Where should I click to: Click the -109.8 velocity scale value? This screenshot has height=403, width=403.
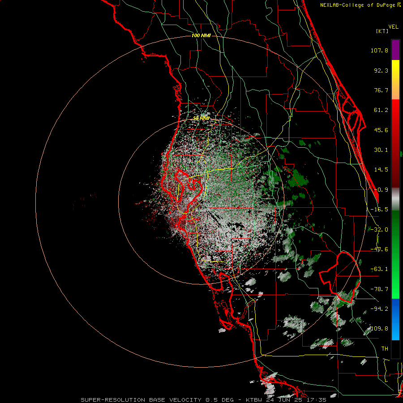pyautogui.click(x=378, y=329)
